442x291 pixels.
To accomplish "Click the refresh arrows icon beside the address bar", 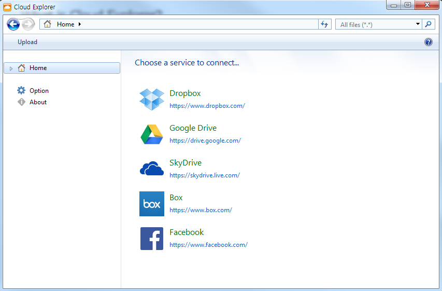I will click(x=324, y=24).
